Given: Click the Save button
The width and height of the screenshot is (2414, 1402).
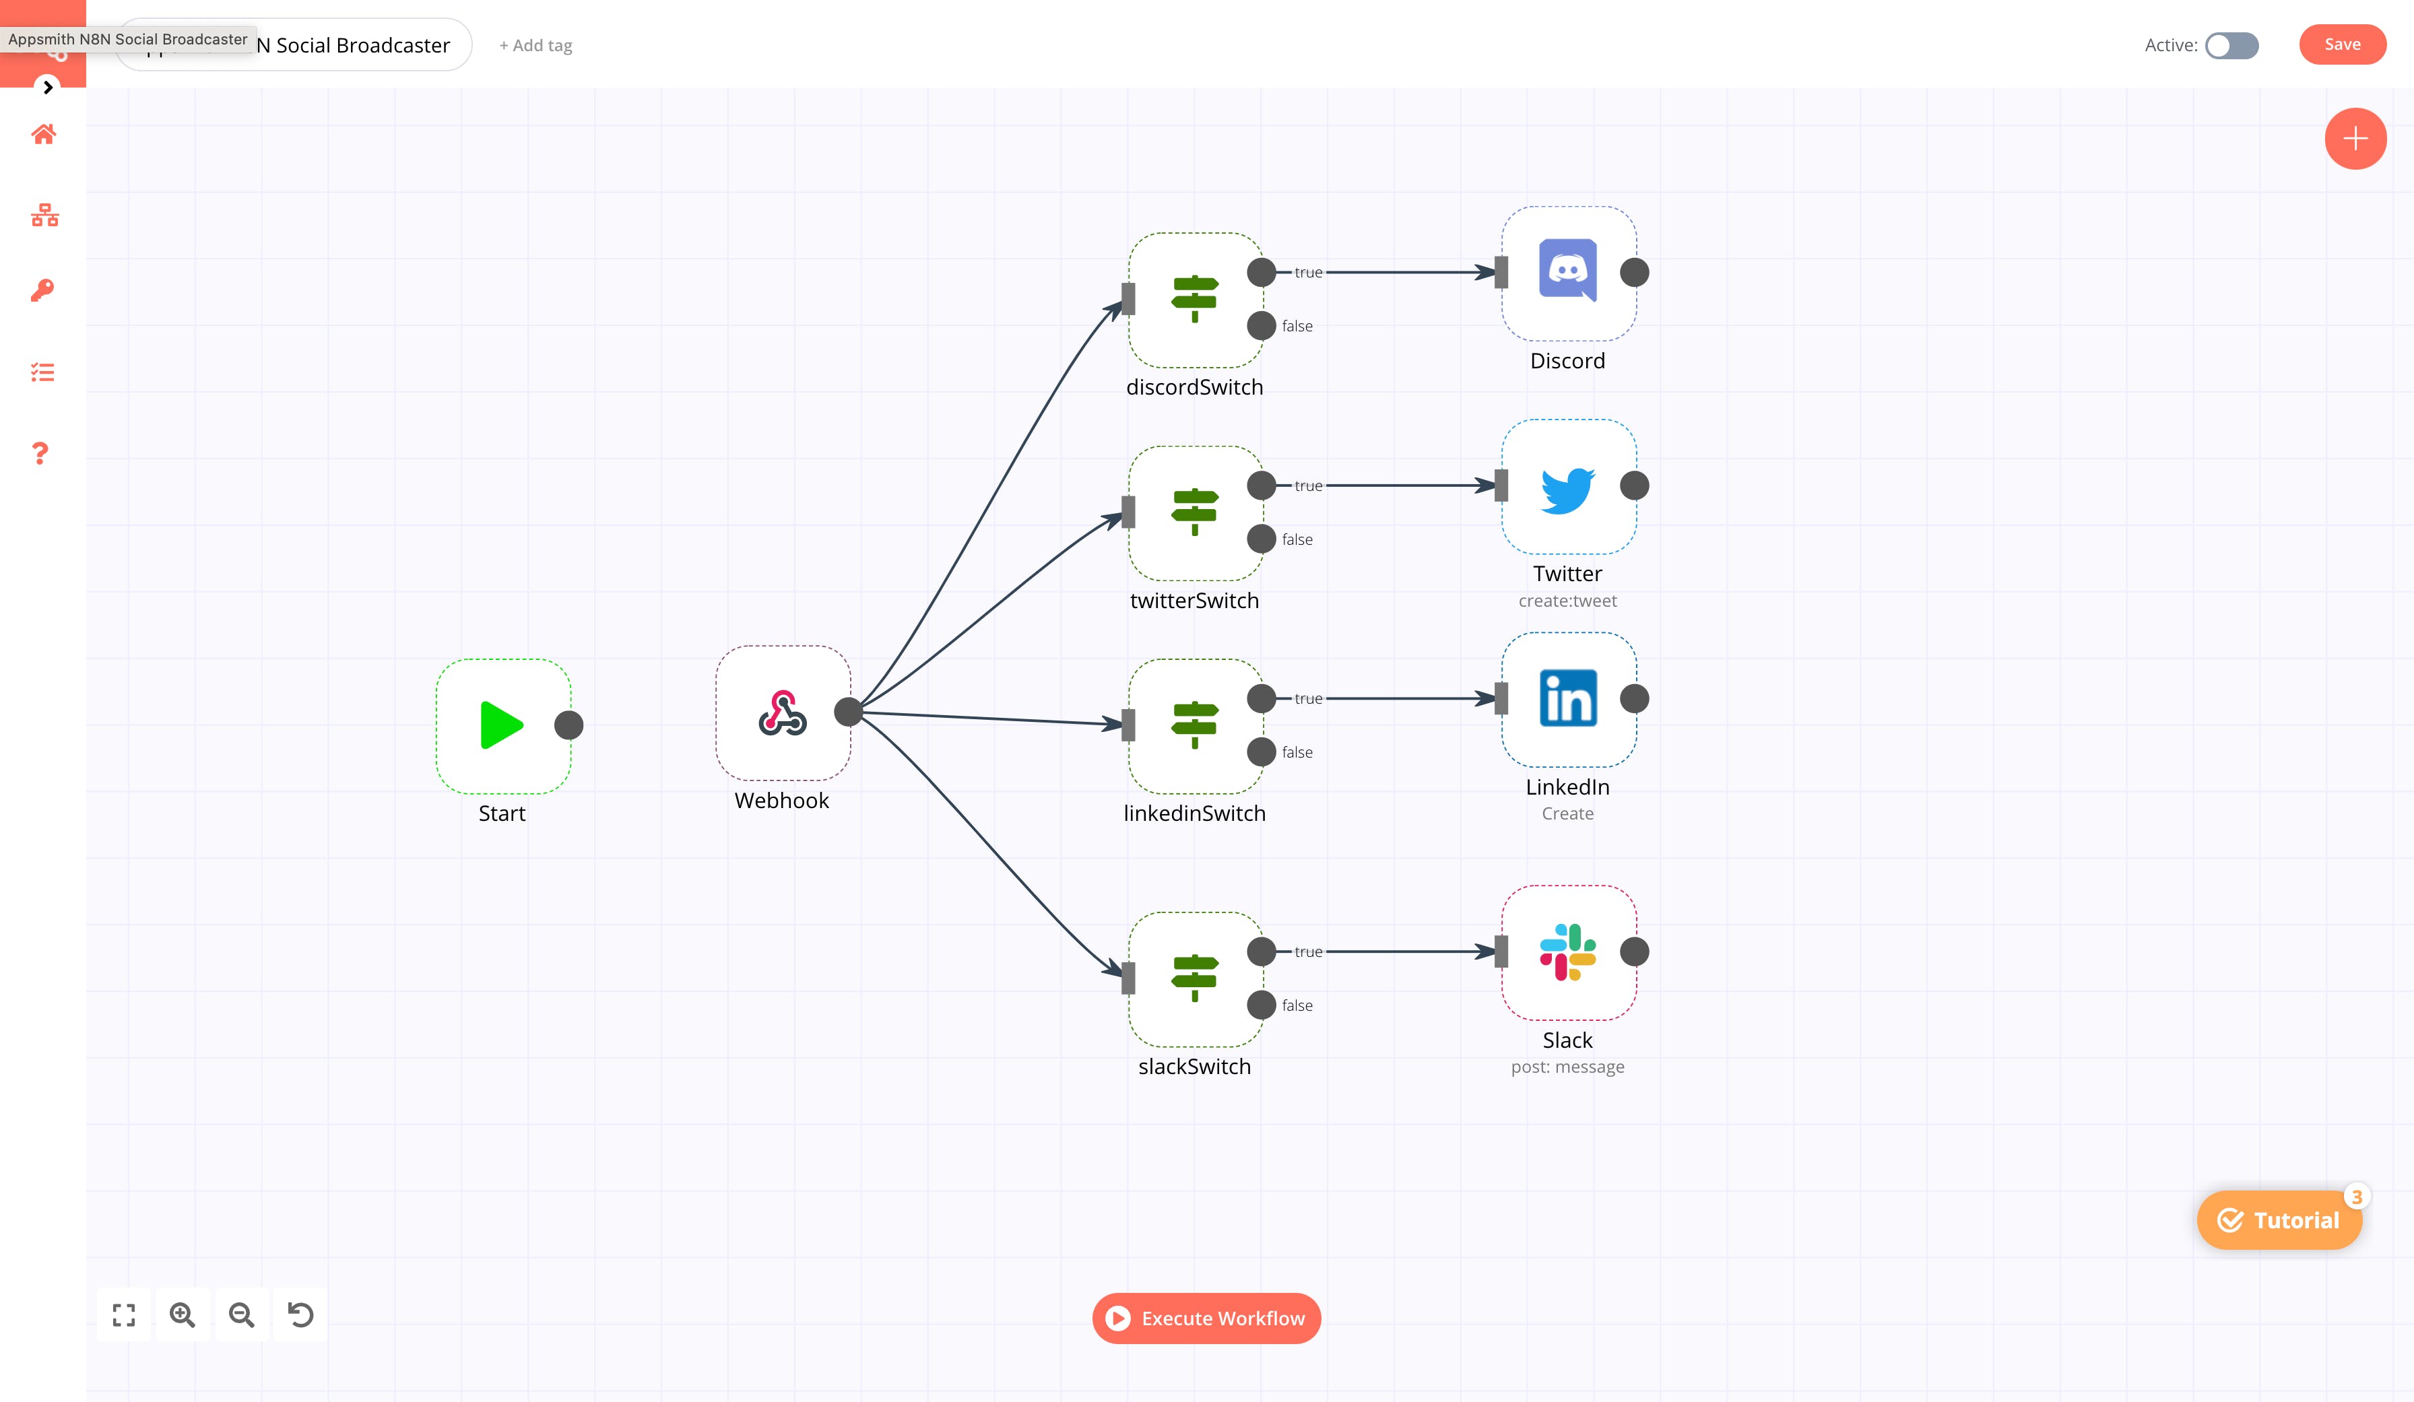Looking at the screenshot, I should [x=2341, y=45].
